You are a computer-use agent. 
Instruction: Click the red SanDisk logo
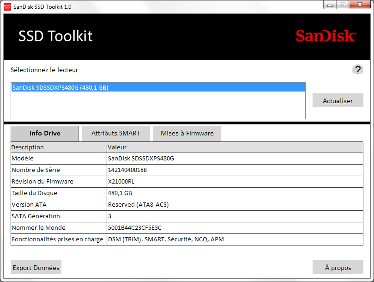pos(326,36)
